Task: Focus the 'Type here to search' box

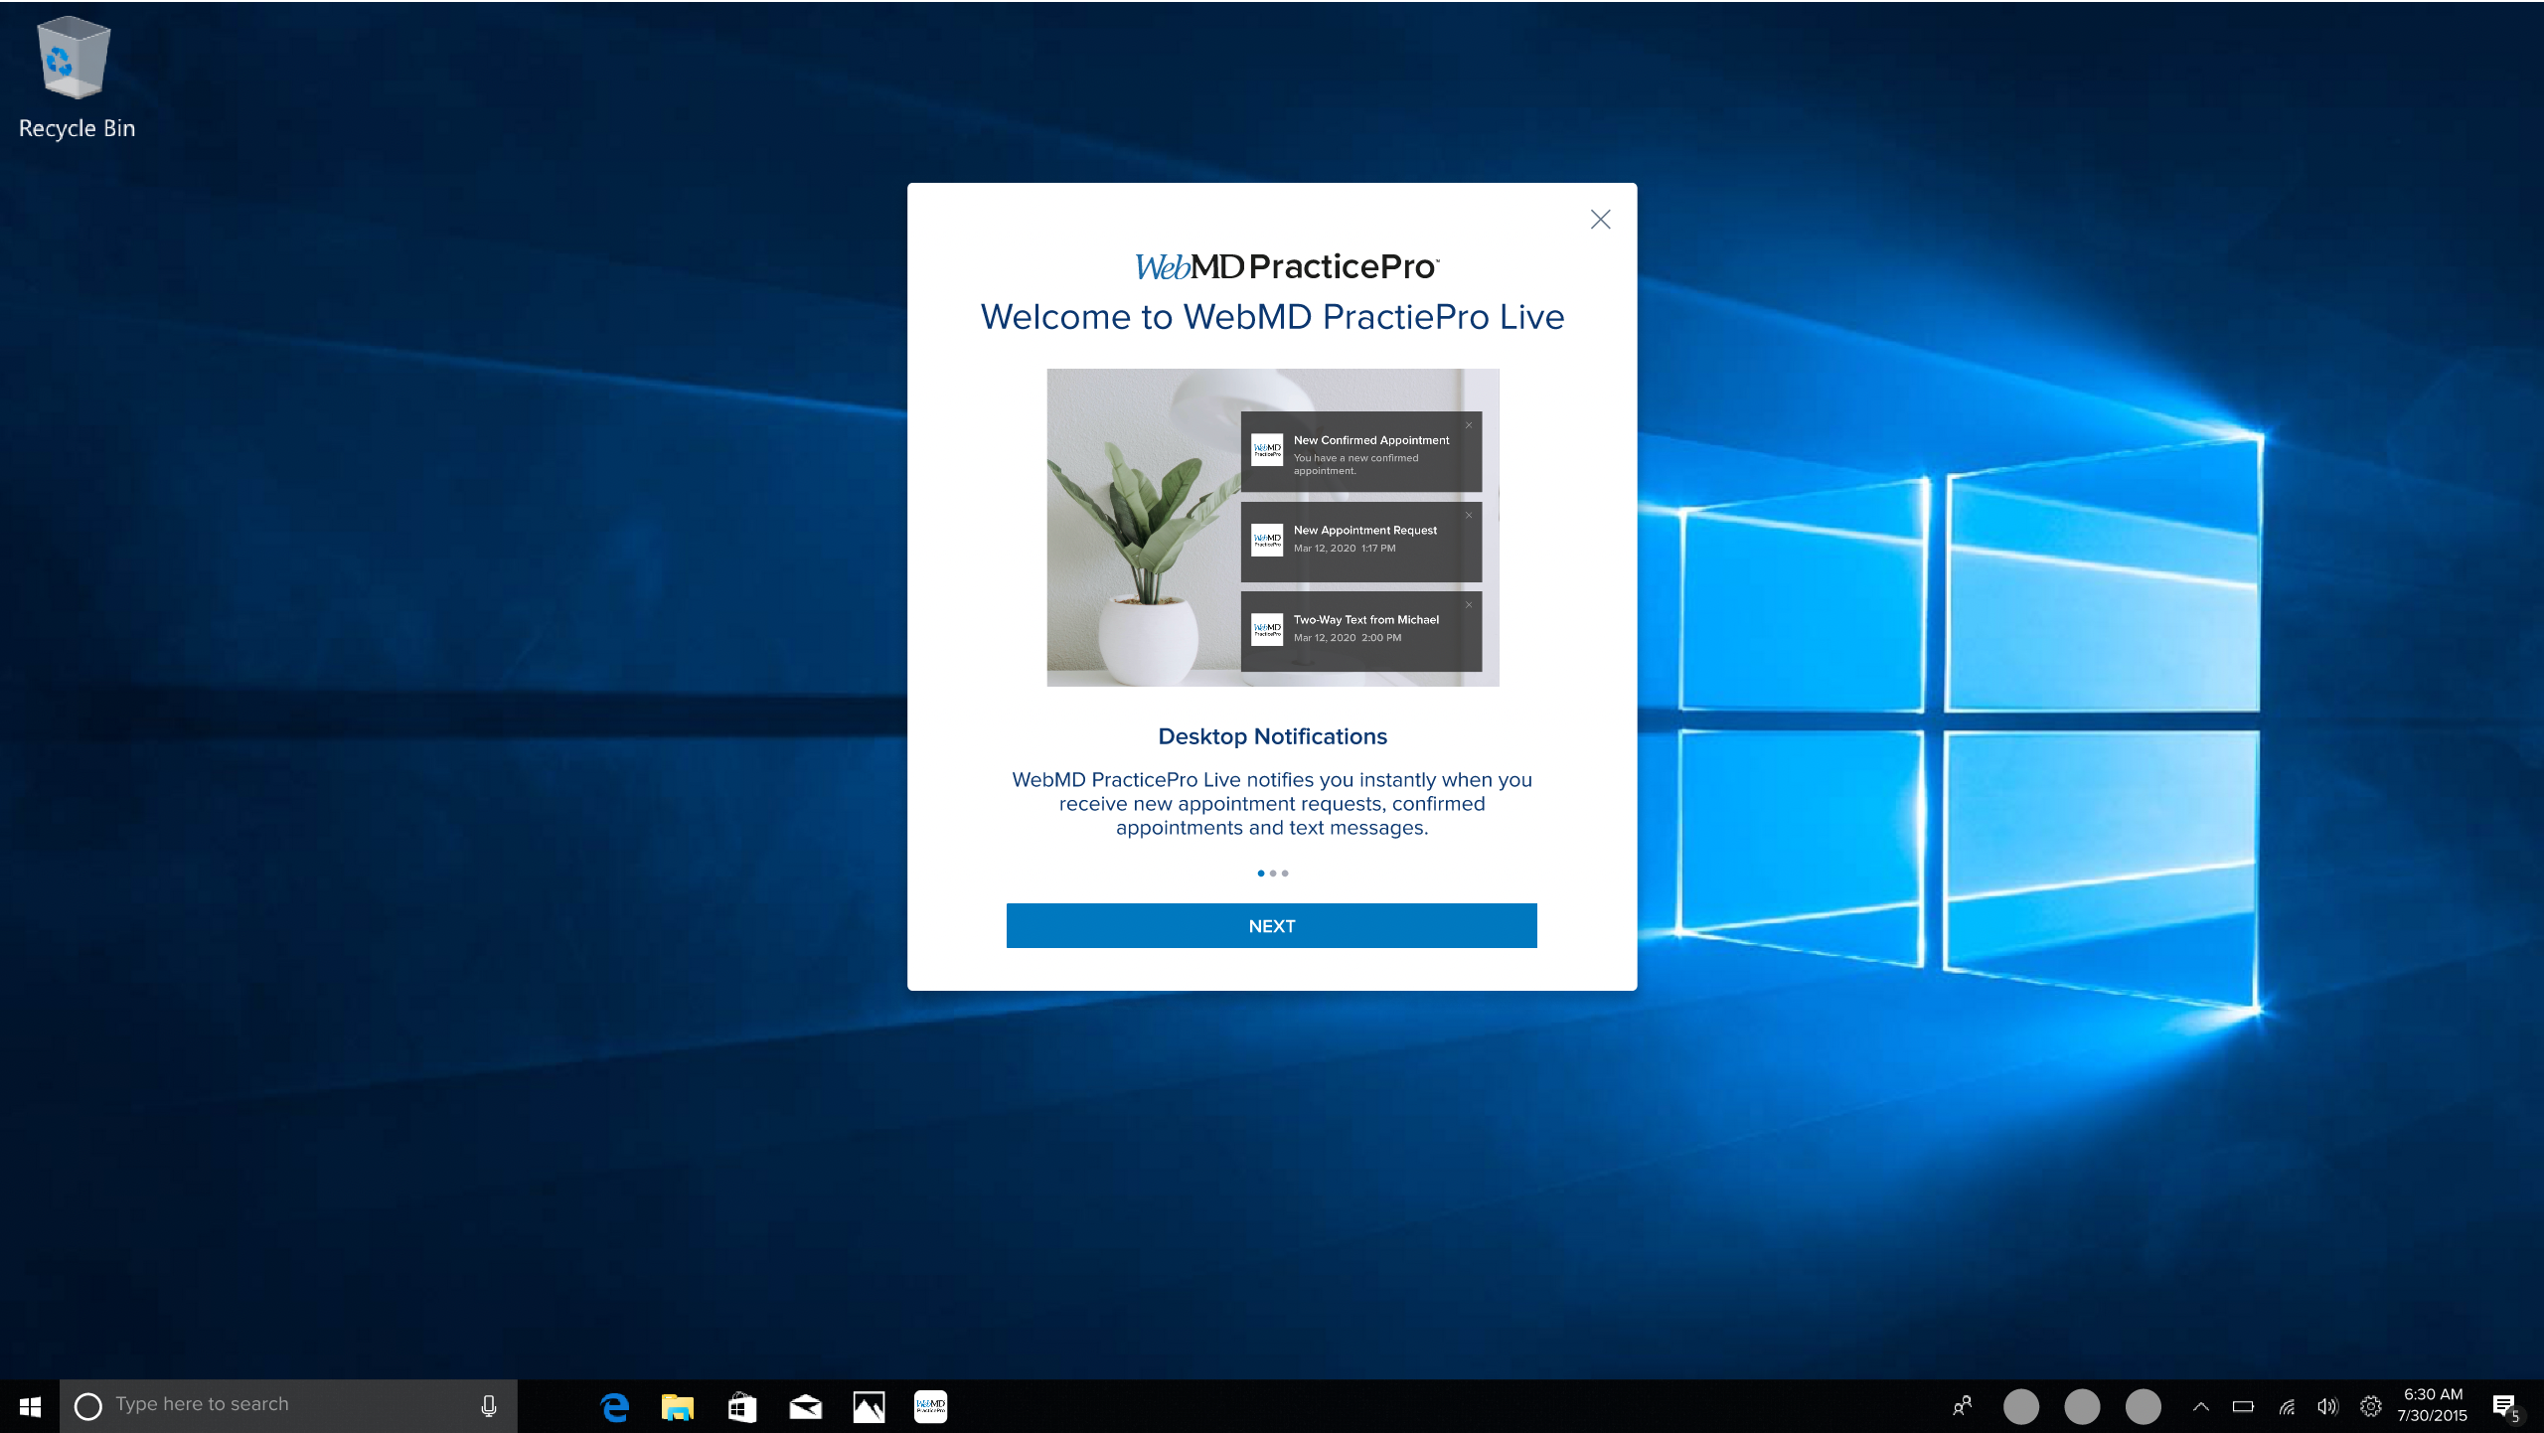Action: 288,1406
